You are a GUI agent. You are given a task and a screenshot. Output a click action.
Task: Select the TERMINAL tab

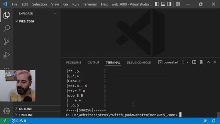[x=113, y=62]
